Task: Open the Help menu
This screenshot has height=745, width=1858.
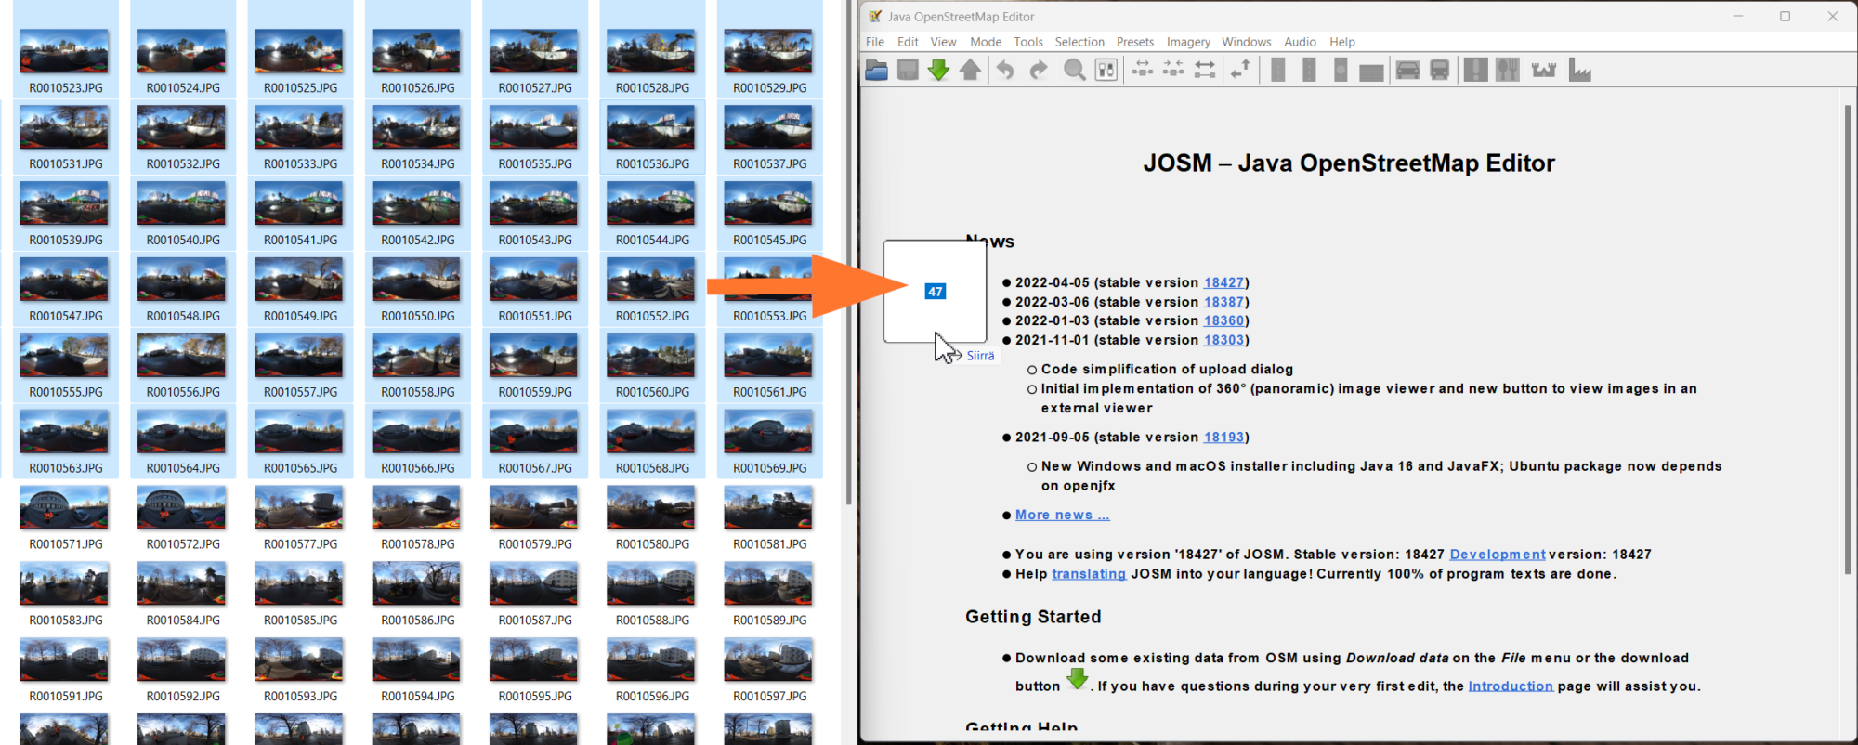Action: pos(1342,42)
